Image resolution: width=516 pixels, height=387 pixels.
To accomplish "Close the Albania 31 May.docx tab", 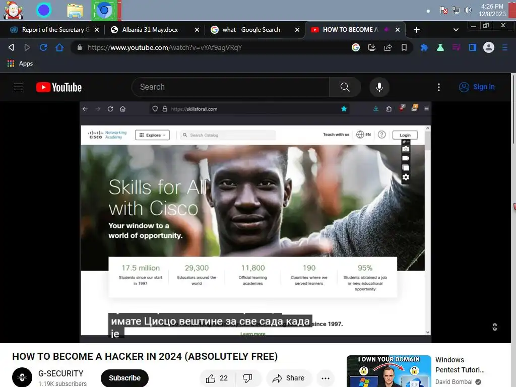I will click(x=197, y=30).
